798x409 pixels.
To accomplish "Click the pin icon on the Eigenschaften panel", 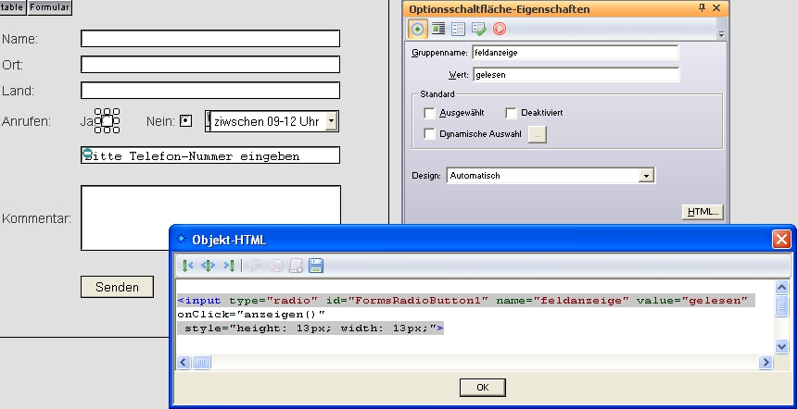I will [702, 8].
